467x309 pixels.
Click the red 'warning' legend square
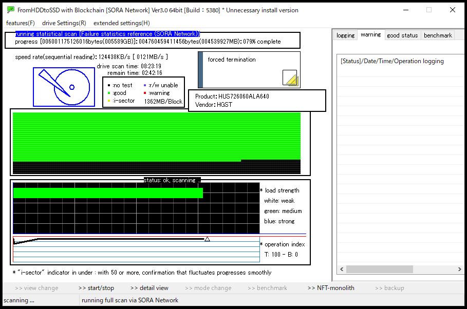[x=145, y=93]
